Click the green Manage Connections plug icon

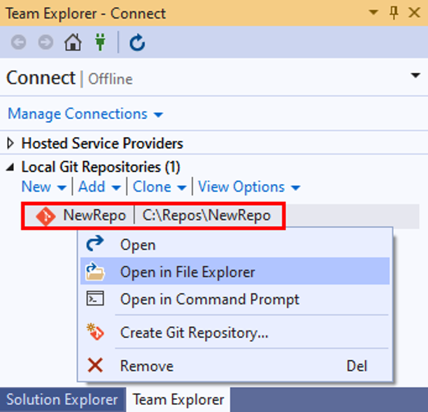tap(100, 43)
